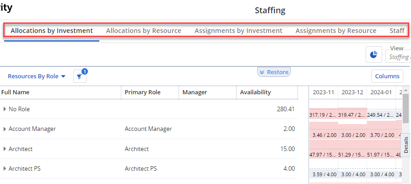411x184 pixels.
Task: Click the Architect PS availability 4.00
Action: (289, 168)
